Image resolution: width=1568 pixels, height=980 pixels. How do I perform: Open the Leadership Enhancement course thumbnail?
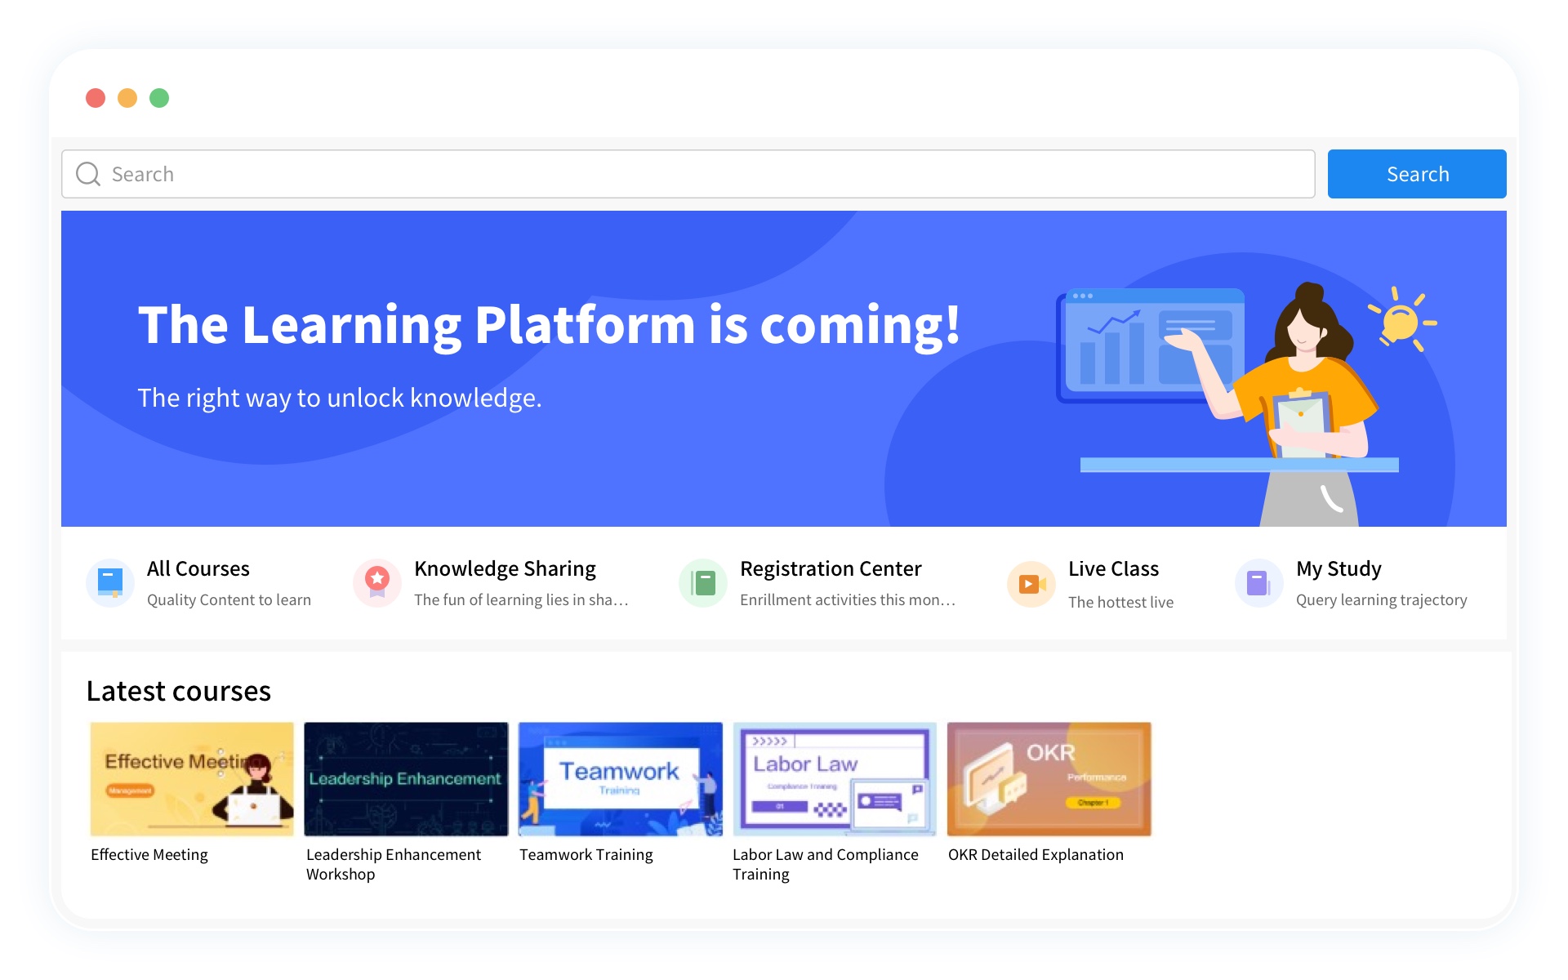coord(406,778)
